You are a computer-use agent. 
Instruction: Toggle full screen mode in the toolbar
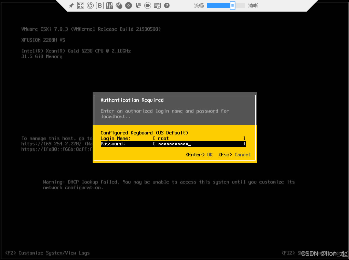click(x=81, y=5)
